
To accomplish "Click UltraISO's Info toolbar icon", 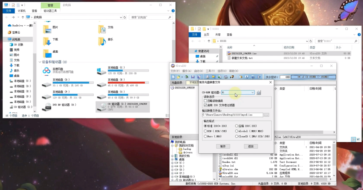I will pyautogui.click(x=247, y=77).
